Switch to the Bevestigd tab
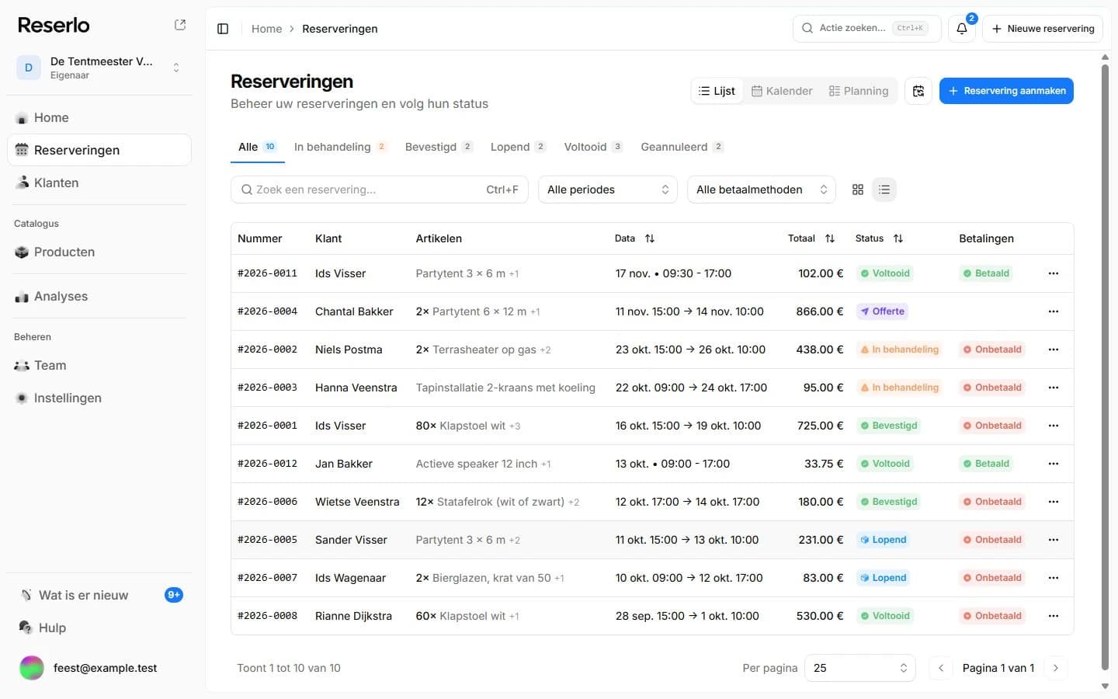This screenshot has width=1118, height=699. (x=439, y=147)
